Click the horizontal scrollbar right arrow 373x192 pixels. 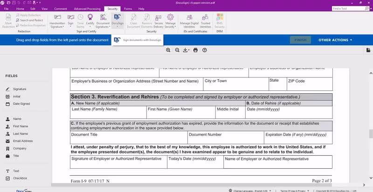click(364, 185)
